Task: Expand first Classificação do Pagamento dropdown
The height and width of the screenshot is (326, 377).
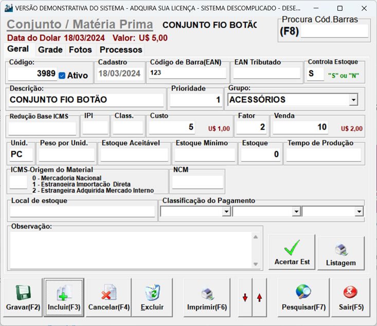Action: tap(226, 211)
